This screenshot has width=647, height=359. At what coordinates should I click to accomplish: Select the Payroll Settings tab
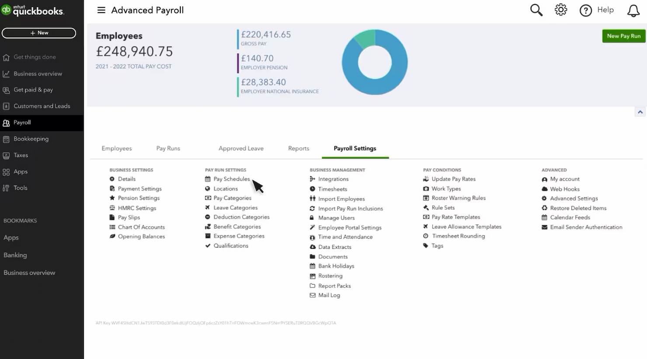tap(355, 148)
